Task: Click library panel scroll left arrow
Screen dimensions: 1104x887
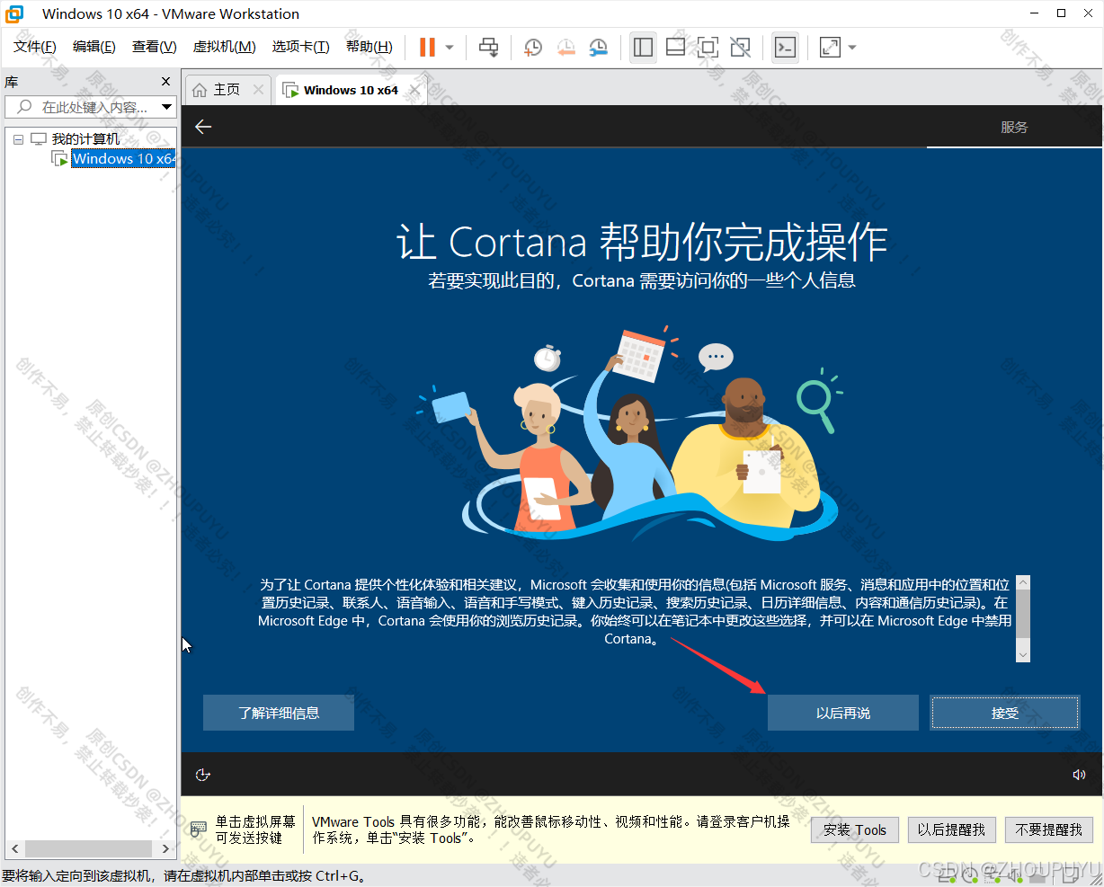Action: [x=14, y=848]
